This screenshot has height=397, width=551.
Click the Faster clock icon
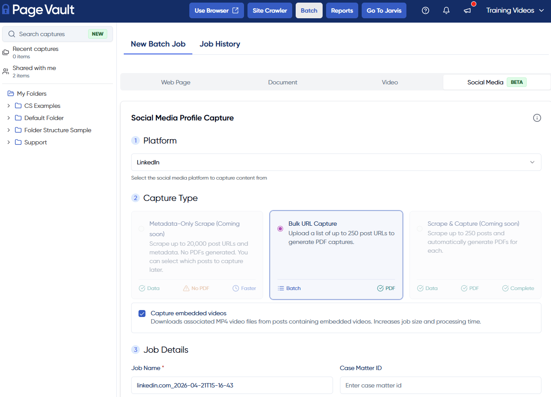(236, 288)
